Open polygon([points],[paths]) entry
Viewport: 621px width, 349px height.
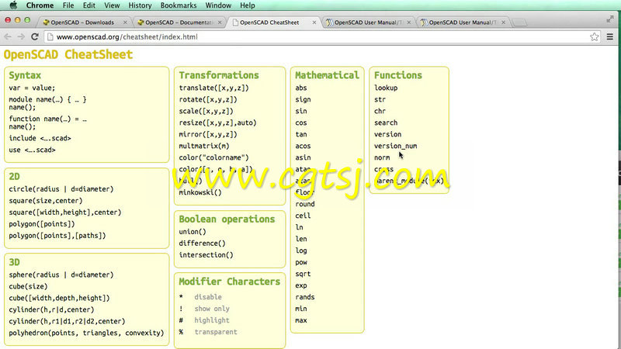tap(57, 236)
